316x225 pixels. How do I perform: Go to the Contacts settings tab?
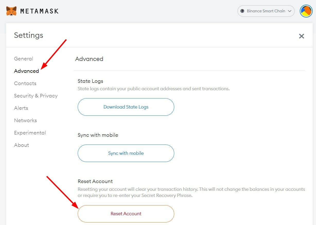[25, 83]
